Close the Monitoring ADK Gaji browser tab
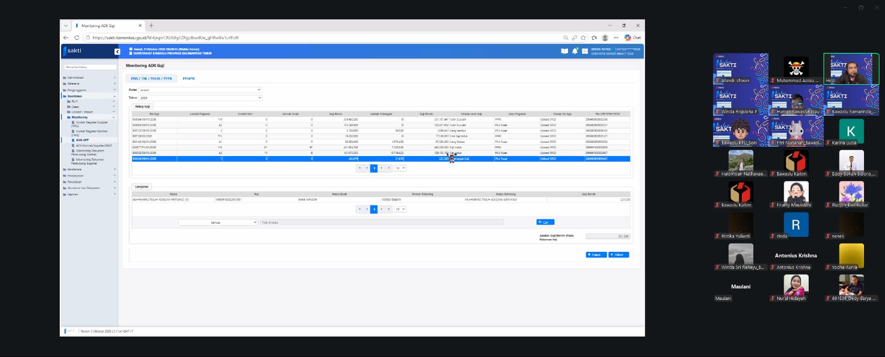This screenshot has height=357, width=885. 140,25
